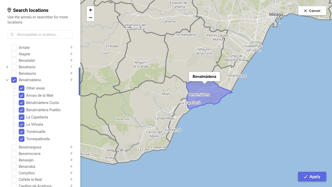Uncheck Torremuelle checkbox
The height and width of the screenshot is (187, 332).
coord(22,132)
